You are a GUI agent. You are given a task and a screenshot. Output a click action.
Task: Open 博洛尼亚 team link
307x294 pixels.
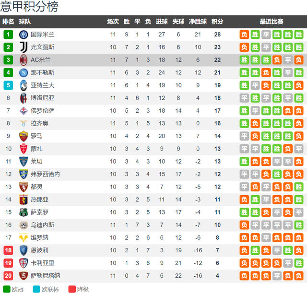click(43, 98)
